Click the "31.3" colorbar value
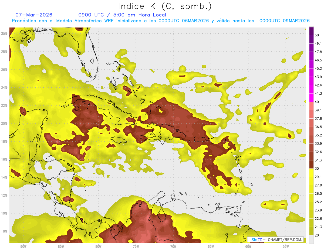Viewport: 324px width, 250px height. click(x=318, y=160)
